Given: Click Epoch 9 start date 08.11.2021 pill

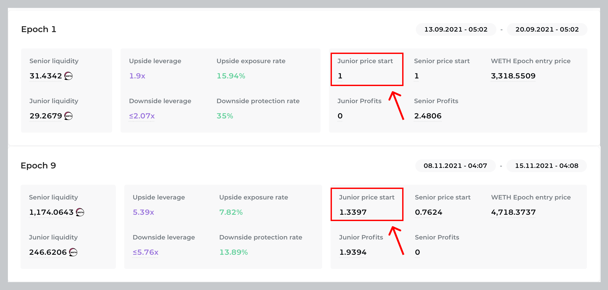Looking at the screenshot, I should [455, 166].
